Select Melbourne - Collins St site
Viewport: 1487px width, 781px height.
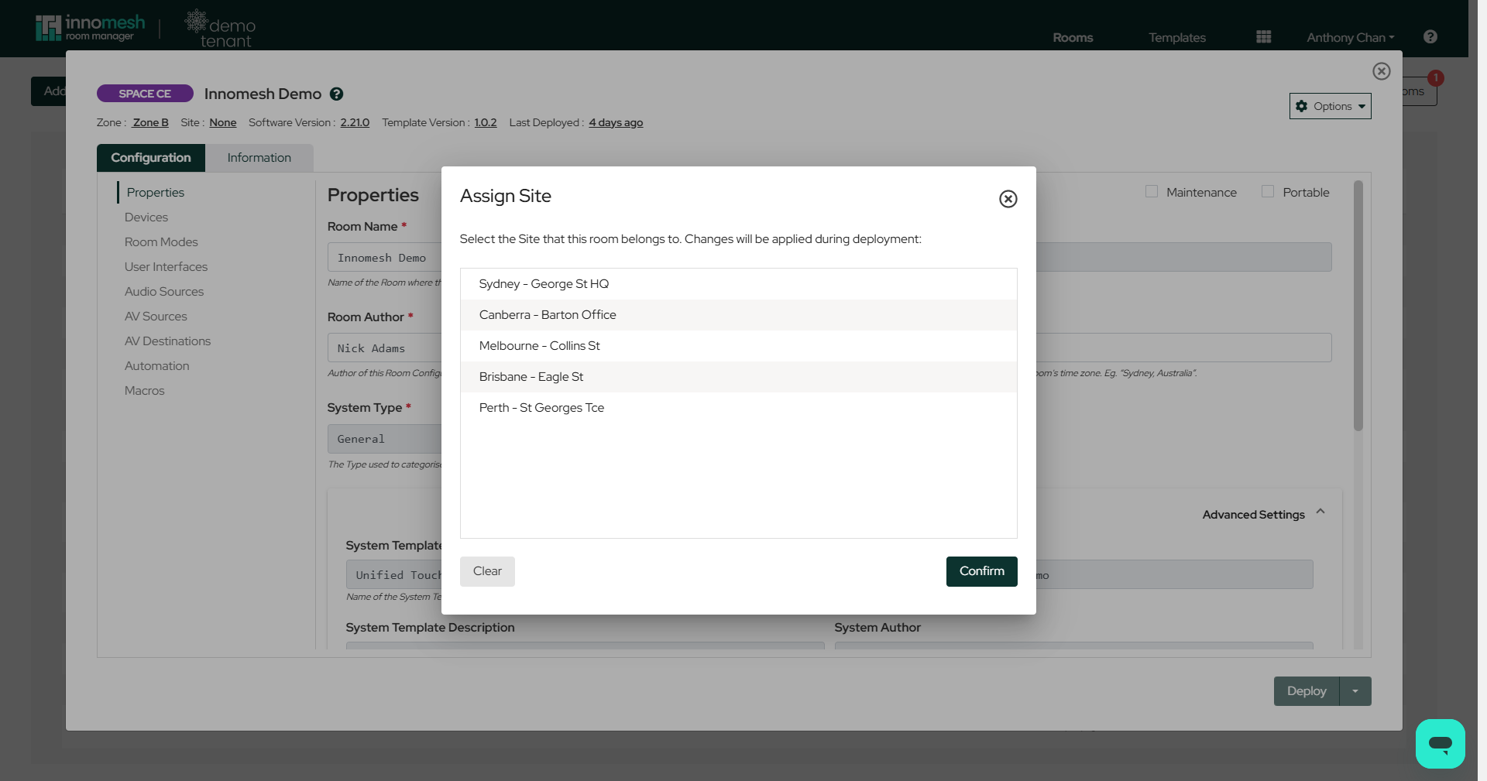(x=738, y=346)
